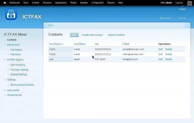Click Add content in the sidebar
This screenshot has width=194, height=123.
point(13,90)
